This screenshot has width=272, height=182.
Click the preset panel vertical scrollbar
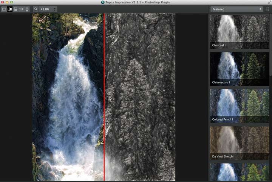pyautogui.click(x=270, y=45)
